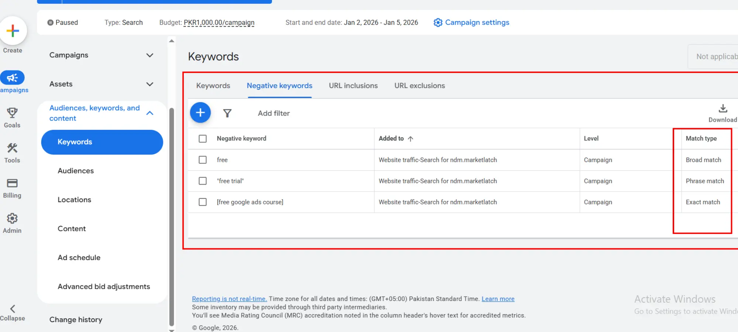This screenshot has height=332, width=738.
Task: Click the Collapse arrow icon
Action: click(13, 309)
